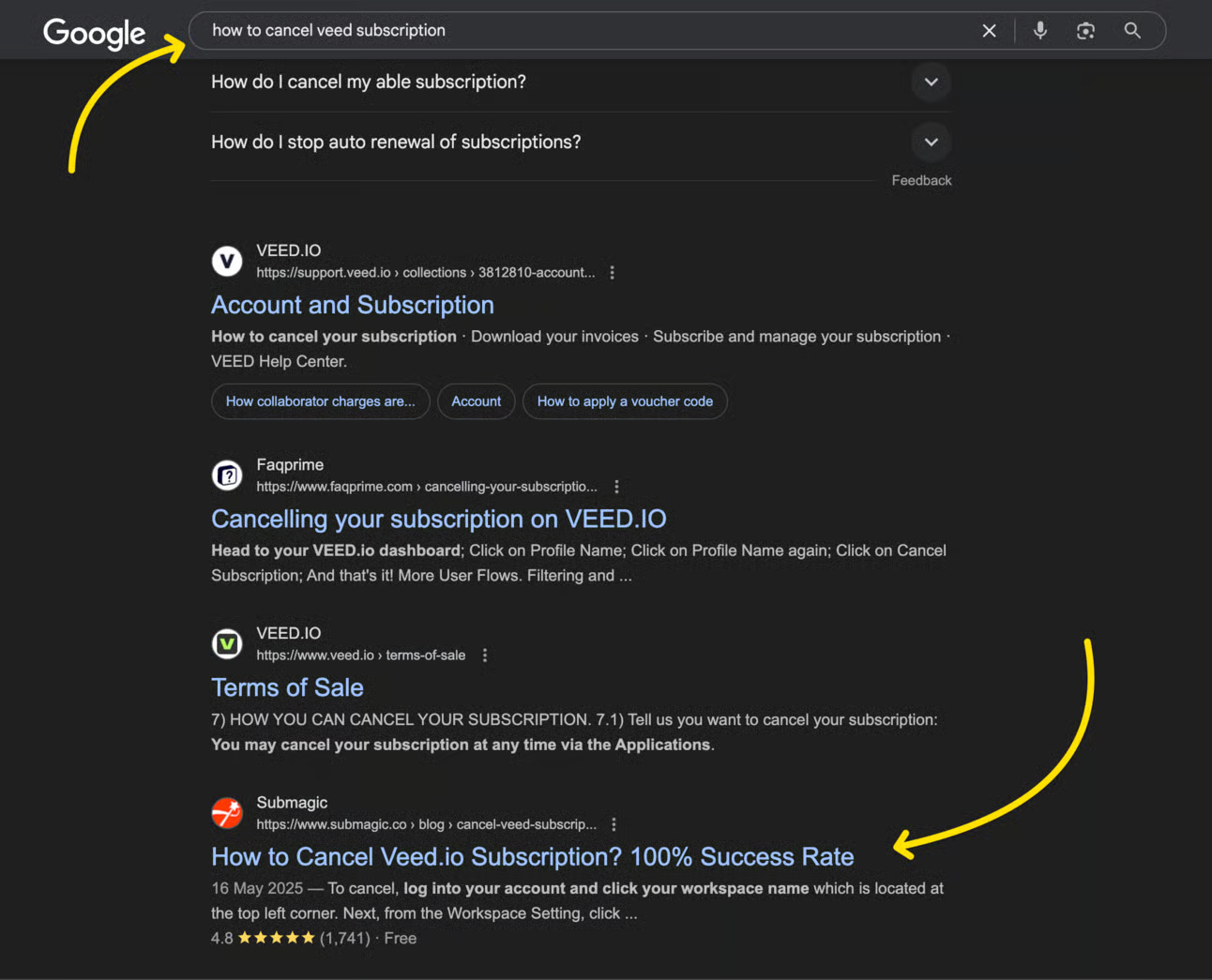Viewport: 1212px width, 980px height.
Task: Click the www.veed.io terms-of-sale URL
Action: tap(360, 656)
